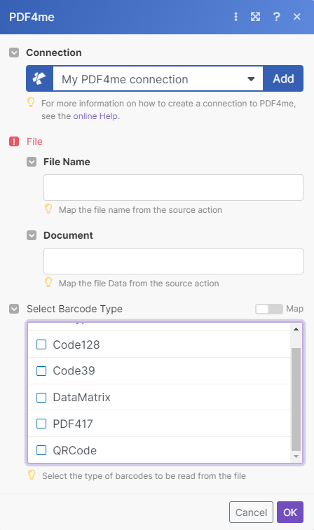Open the online Help link

pos(95,116)
